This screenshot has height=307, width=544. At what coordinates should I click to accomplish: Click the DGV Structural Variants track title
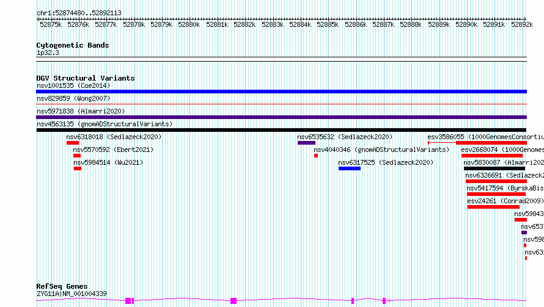[x=86, y=78]
